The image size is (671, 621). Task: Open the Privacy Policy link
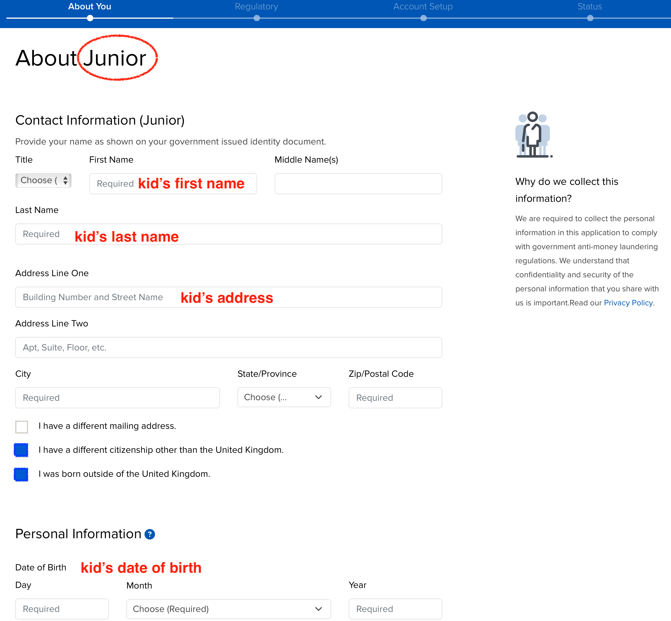tap(628, 303)
